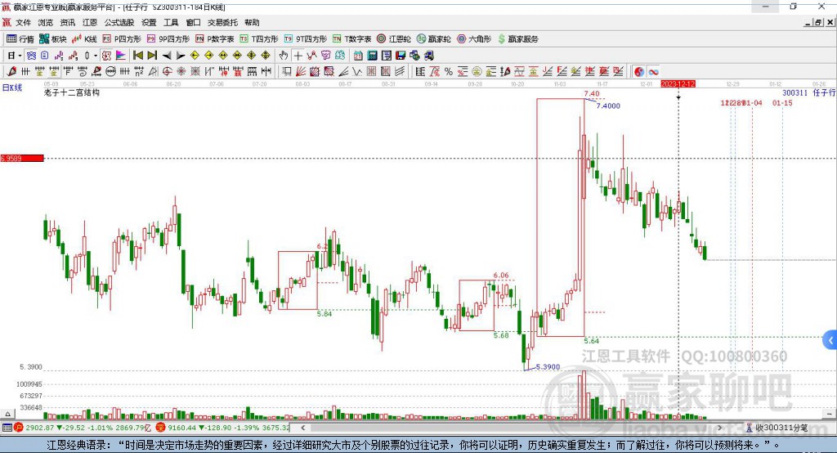Image resolution: width=837 pixels, height=453 pixels.
Task: Select the hand pan tool
Action: pos(284,56)
